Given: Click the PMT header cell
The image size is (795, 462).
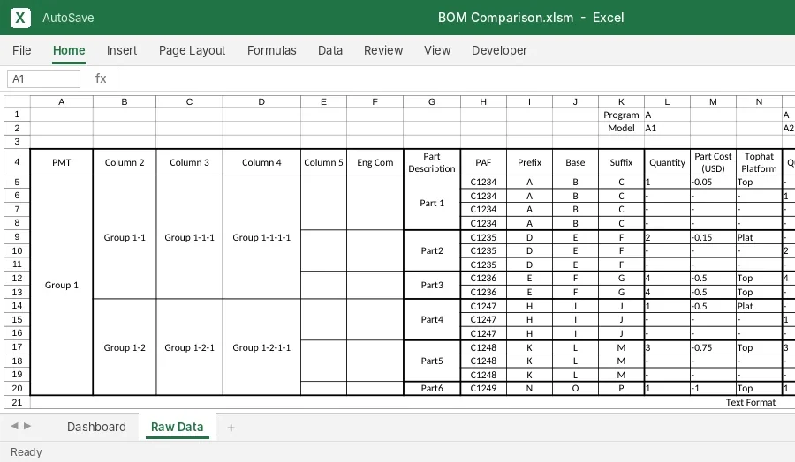Looking at the screenshot, I should coord(61,162).
